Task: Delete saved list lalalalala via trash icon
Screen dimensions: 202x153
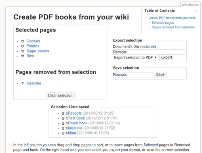Action: pyautogui.click(x=63, y=128)
